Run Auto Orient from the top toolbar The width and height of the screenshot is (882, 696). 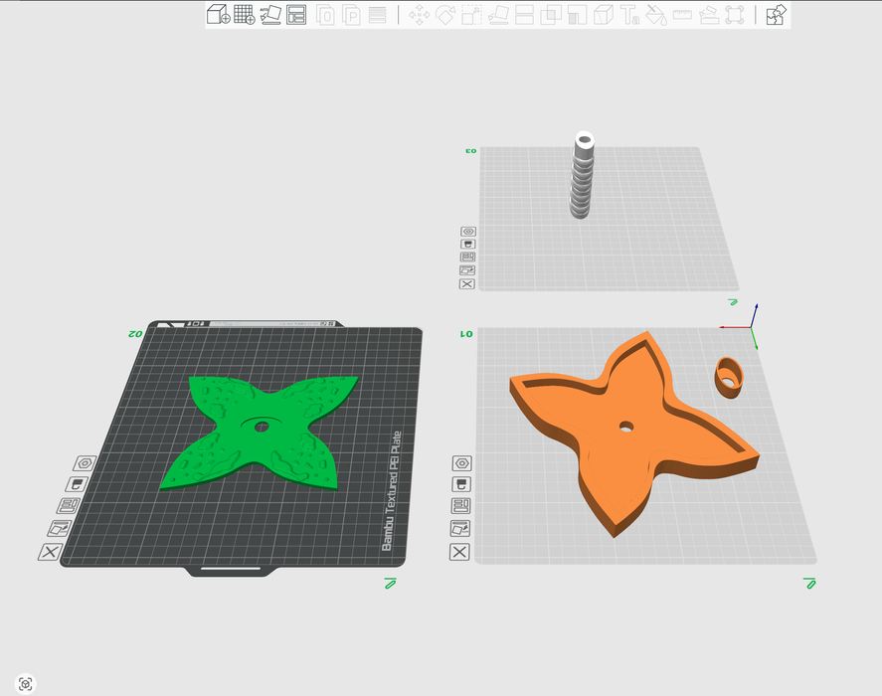tap(270, 15)
